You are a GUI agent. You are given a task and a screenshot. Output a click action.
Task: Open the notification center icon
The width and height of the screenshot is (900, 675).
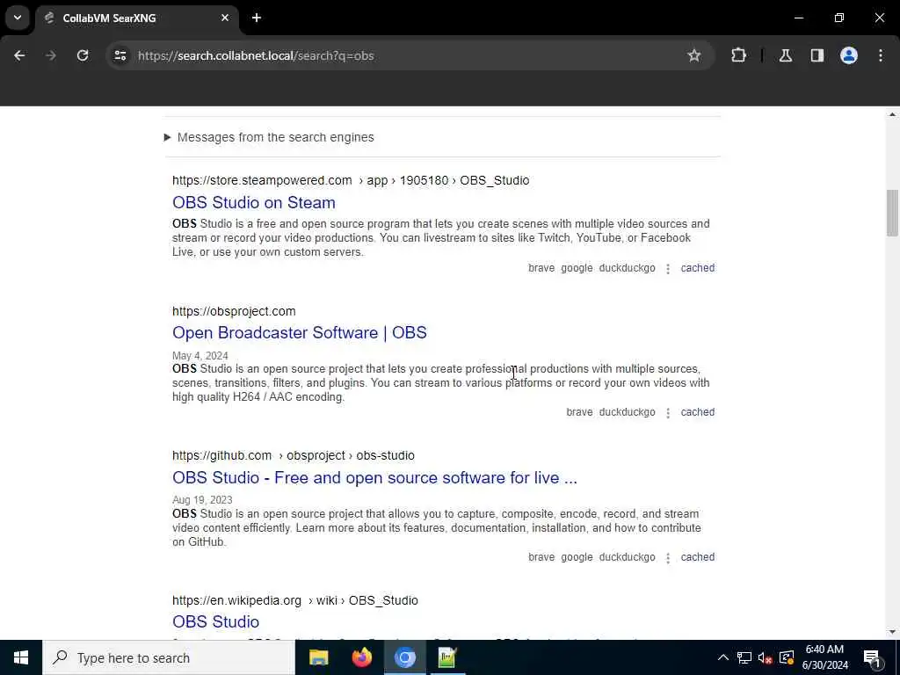click(x=872, y=657)
